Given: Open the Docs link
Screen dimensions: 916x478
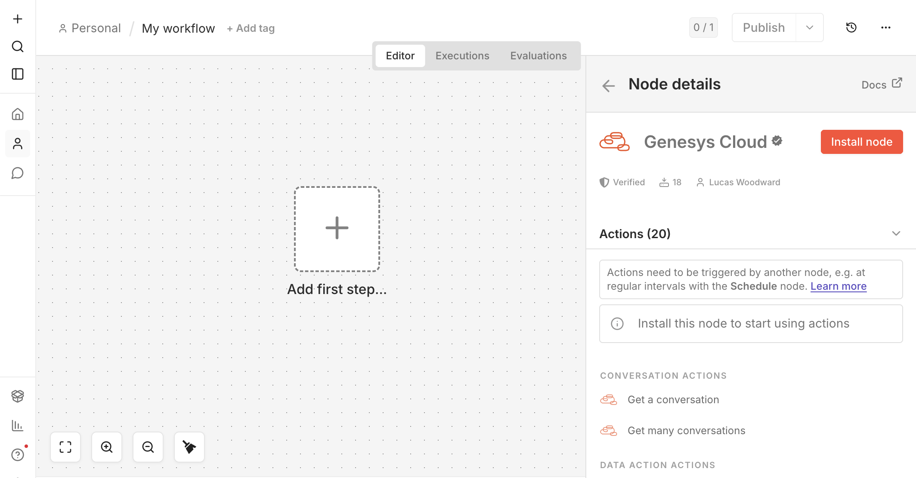Looking at the screenshot, I should click(x=882, y=84).
